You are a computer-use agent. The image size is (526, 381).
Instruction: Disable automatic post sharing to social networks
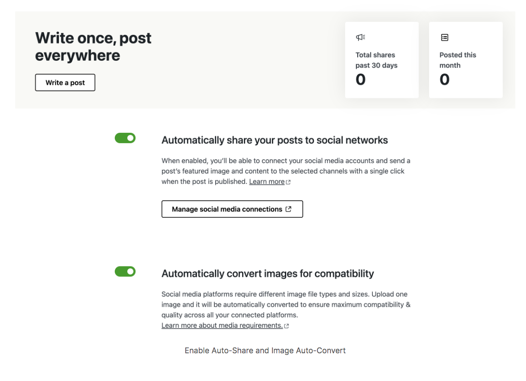(x=125, y=138)
